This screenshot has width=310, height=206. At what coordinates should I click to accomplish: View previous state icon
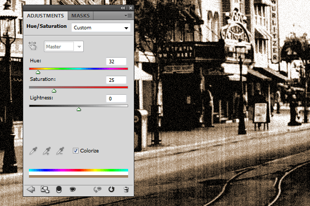97,190
